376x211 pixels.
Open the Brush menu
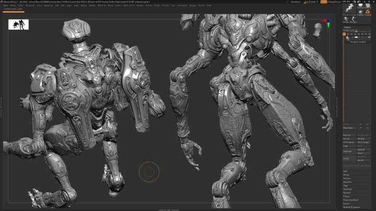[13, 6]
